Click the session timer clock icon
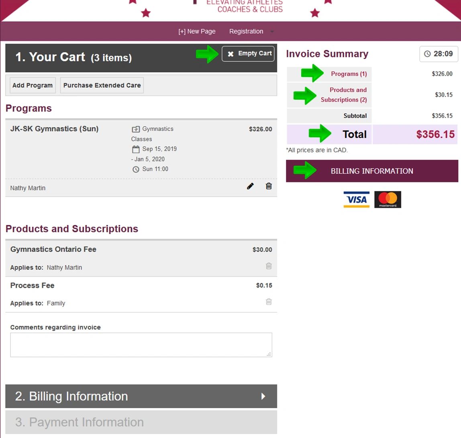Image resolution: width=461 pixels, height=438 pixels. point(427,54)
